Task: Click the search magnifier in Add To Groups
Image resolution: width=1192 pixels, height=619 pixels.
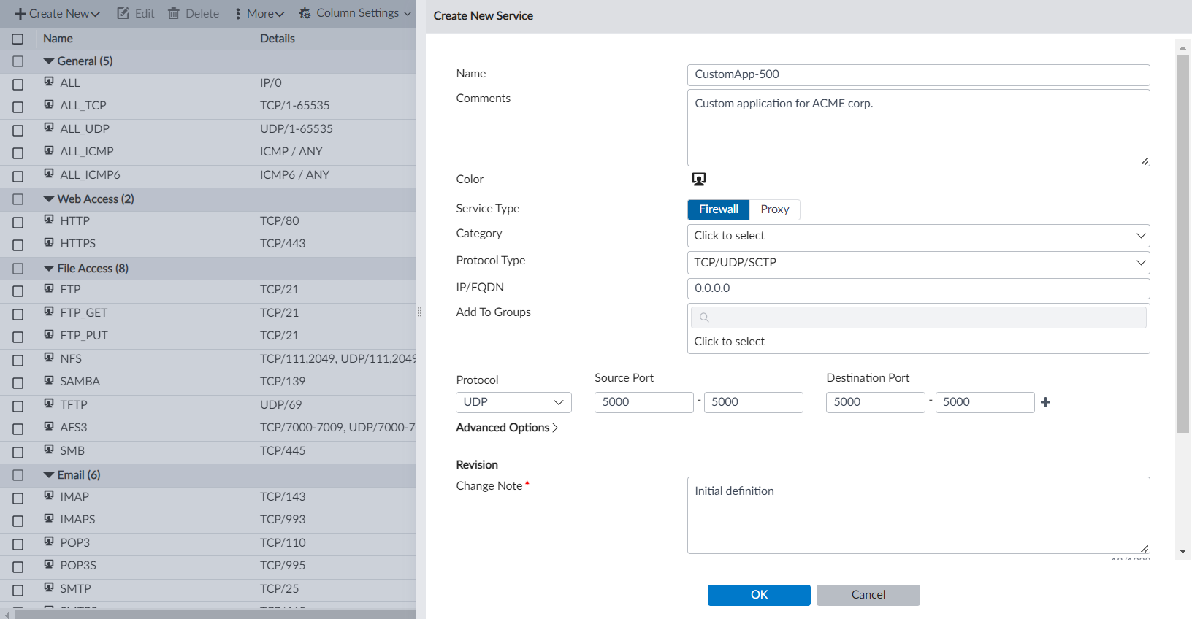Action: click(704, 318)
